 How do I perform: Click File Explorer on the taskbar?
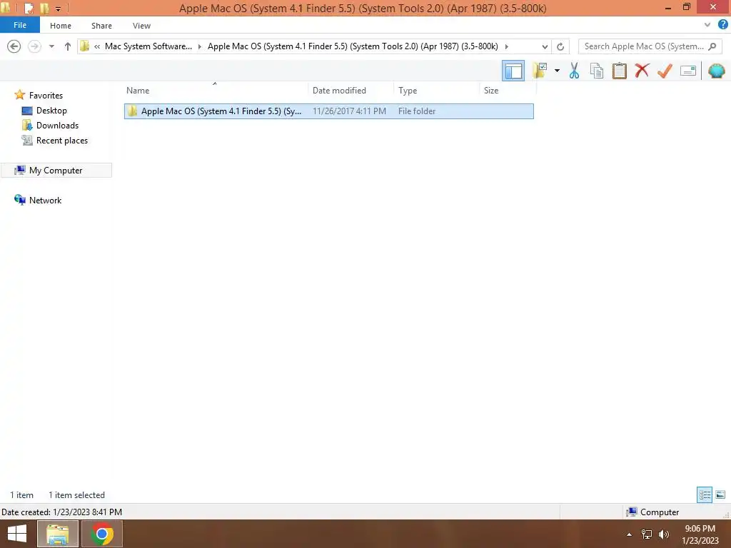(x=57, y=534)
